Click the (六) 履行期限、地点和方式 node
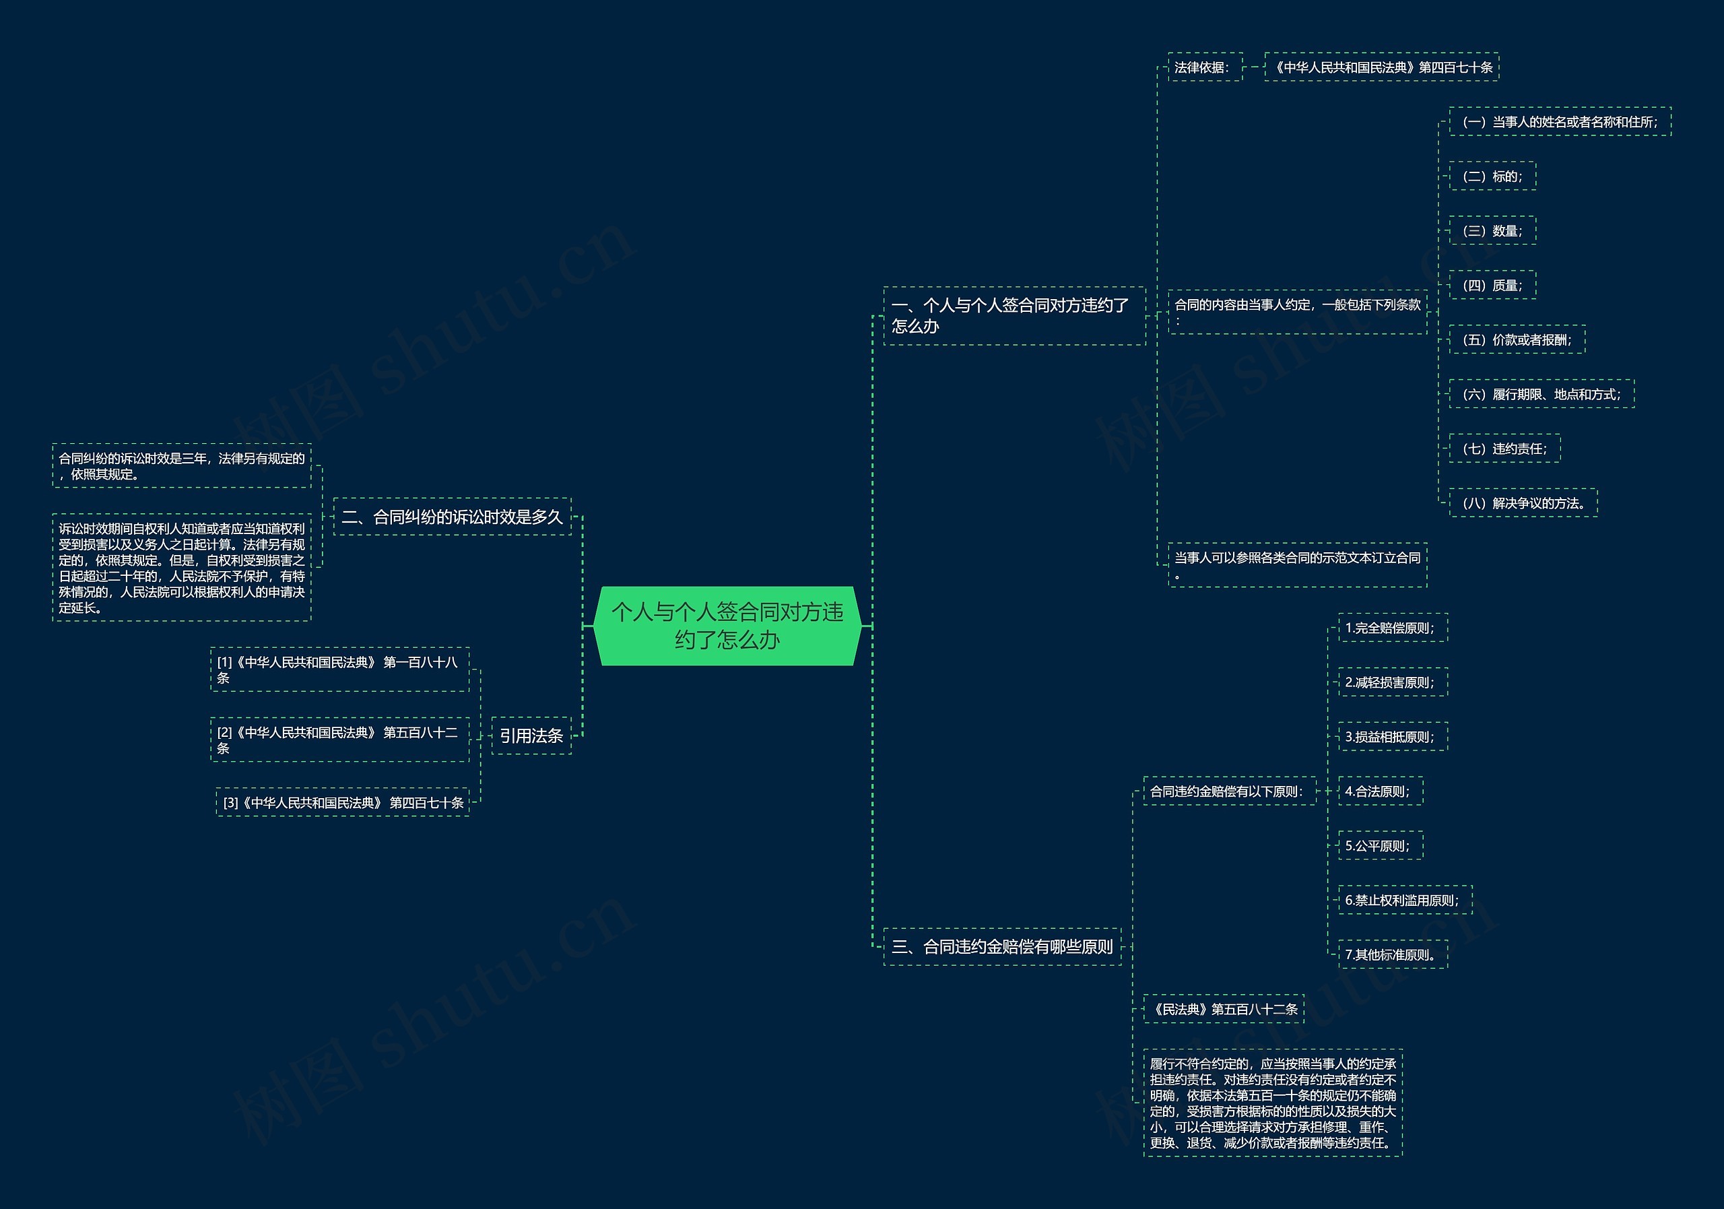Viewport: 1724px width, 1209px height. (x=1541, y=394)
